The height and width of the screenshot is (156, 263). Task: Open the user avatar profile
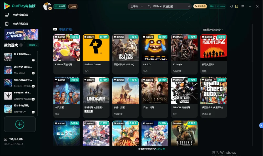(x=47, y=6)
